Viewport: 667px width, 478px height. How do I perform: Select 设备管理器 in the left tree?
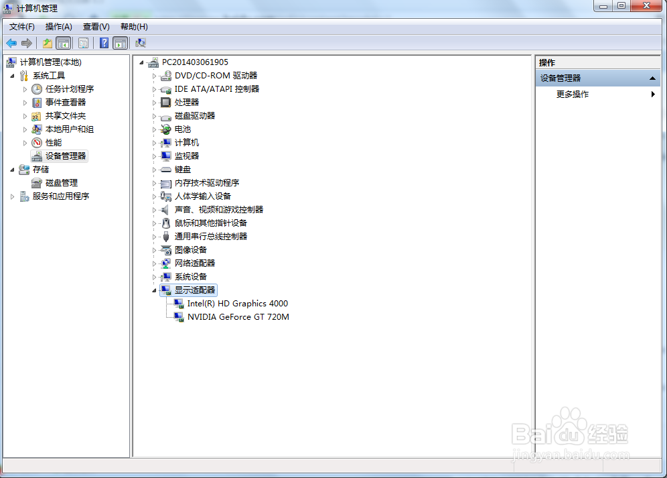(66, 156)
